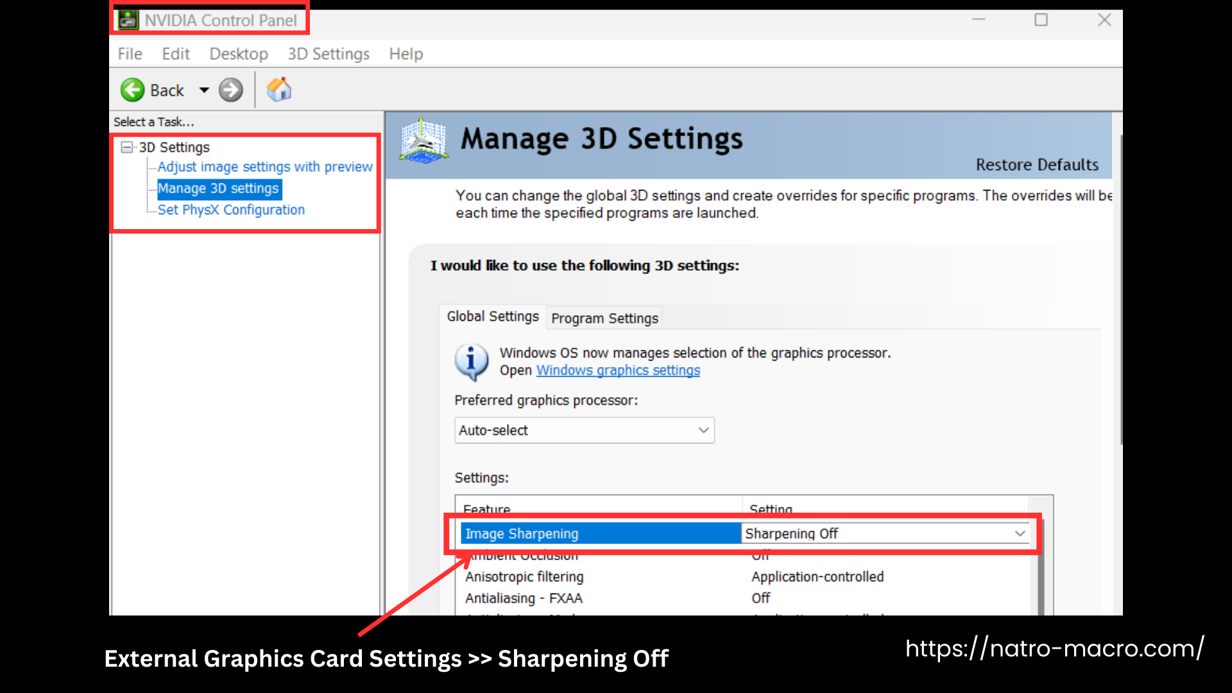Expand the Back button dropdown arrow

pos(203,90)
